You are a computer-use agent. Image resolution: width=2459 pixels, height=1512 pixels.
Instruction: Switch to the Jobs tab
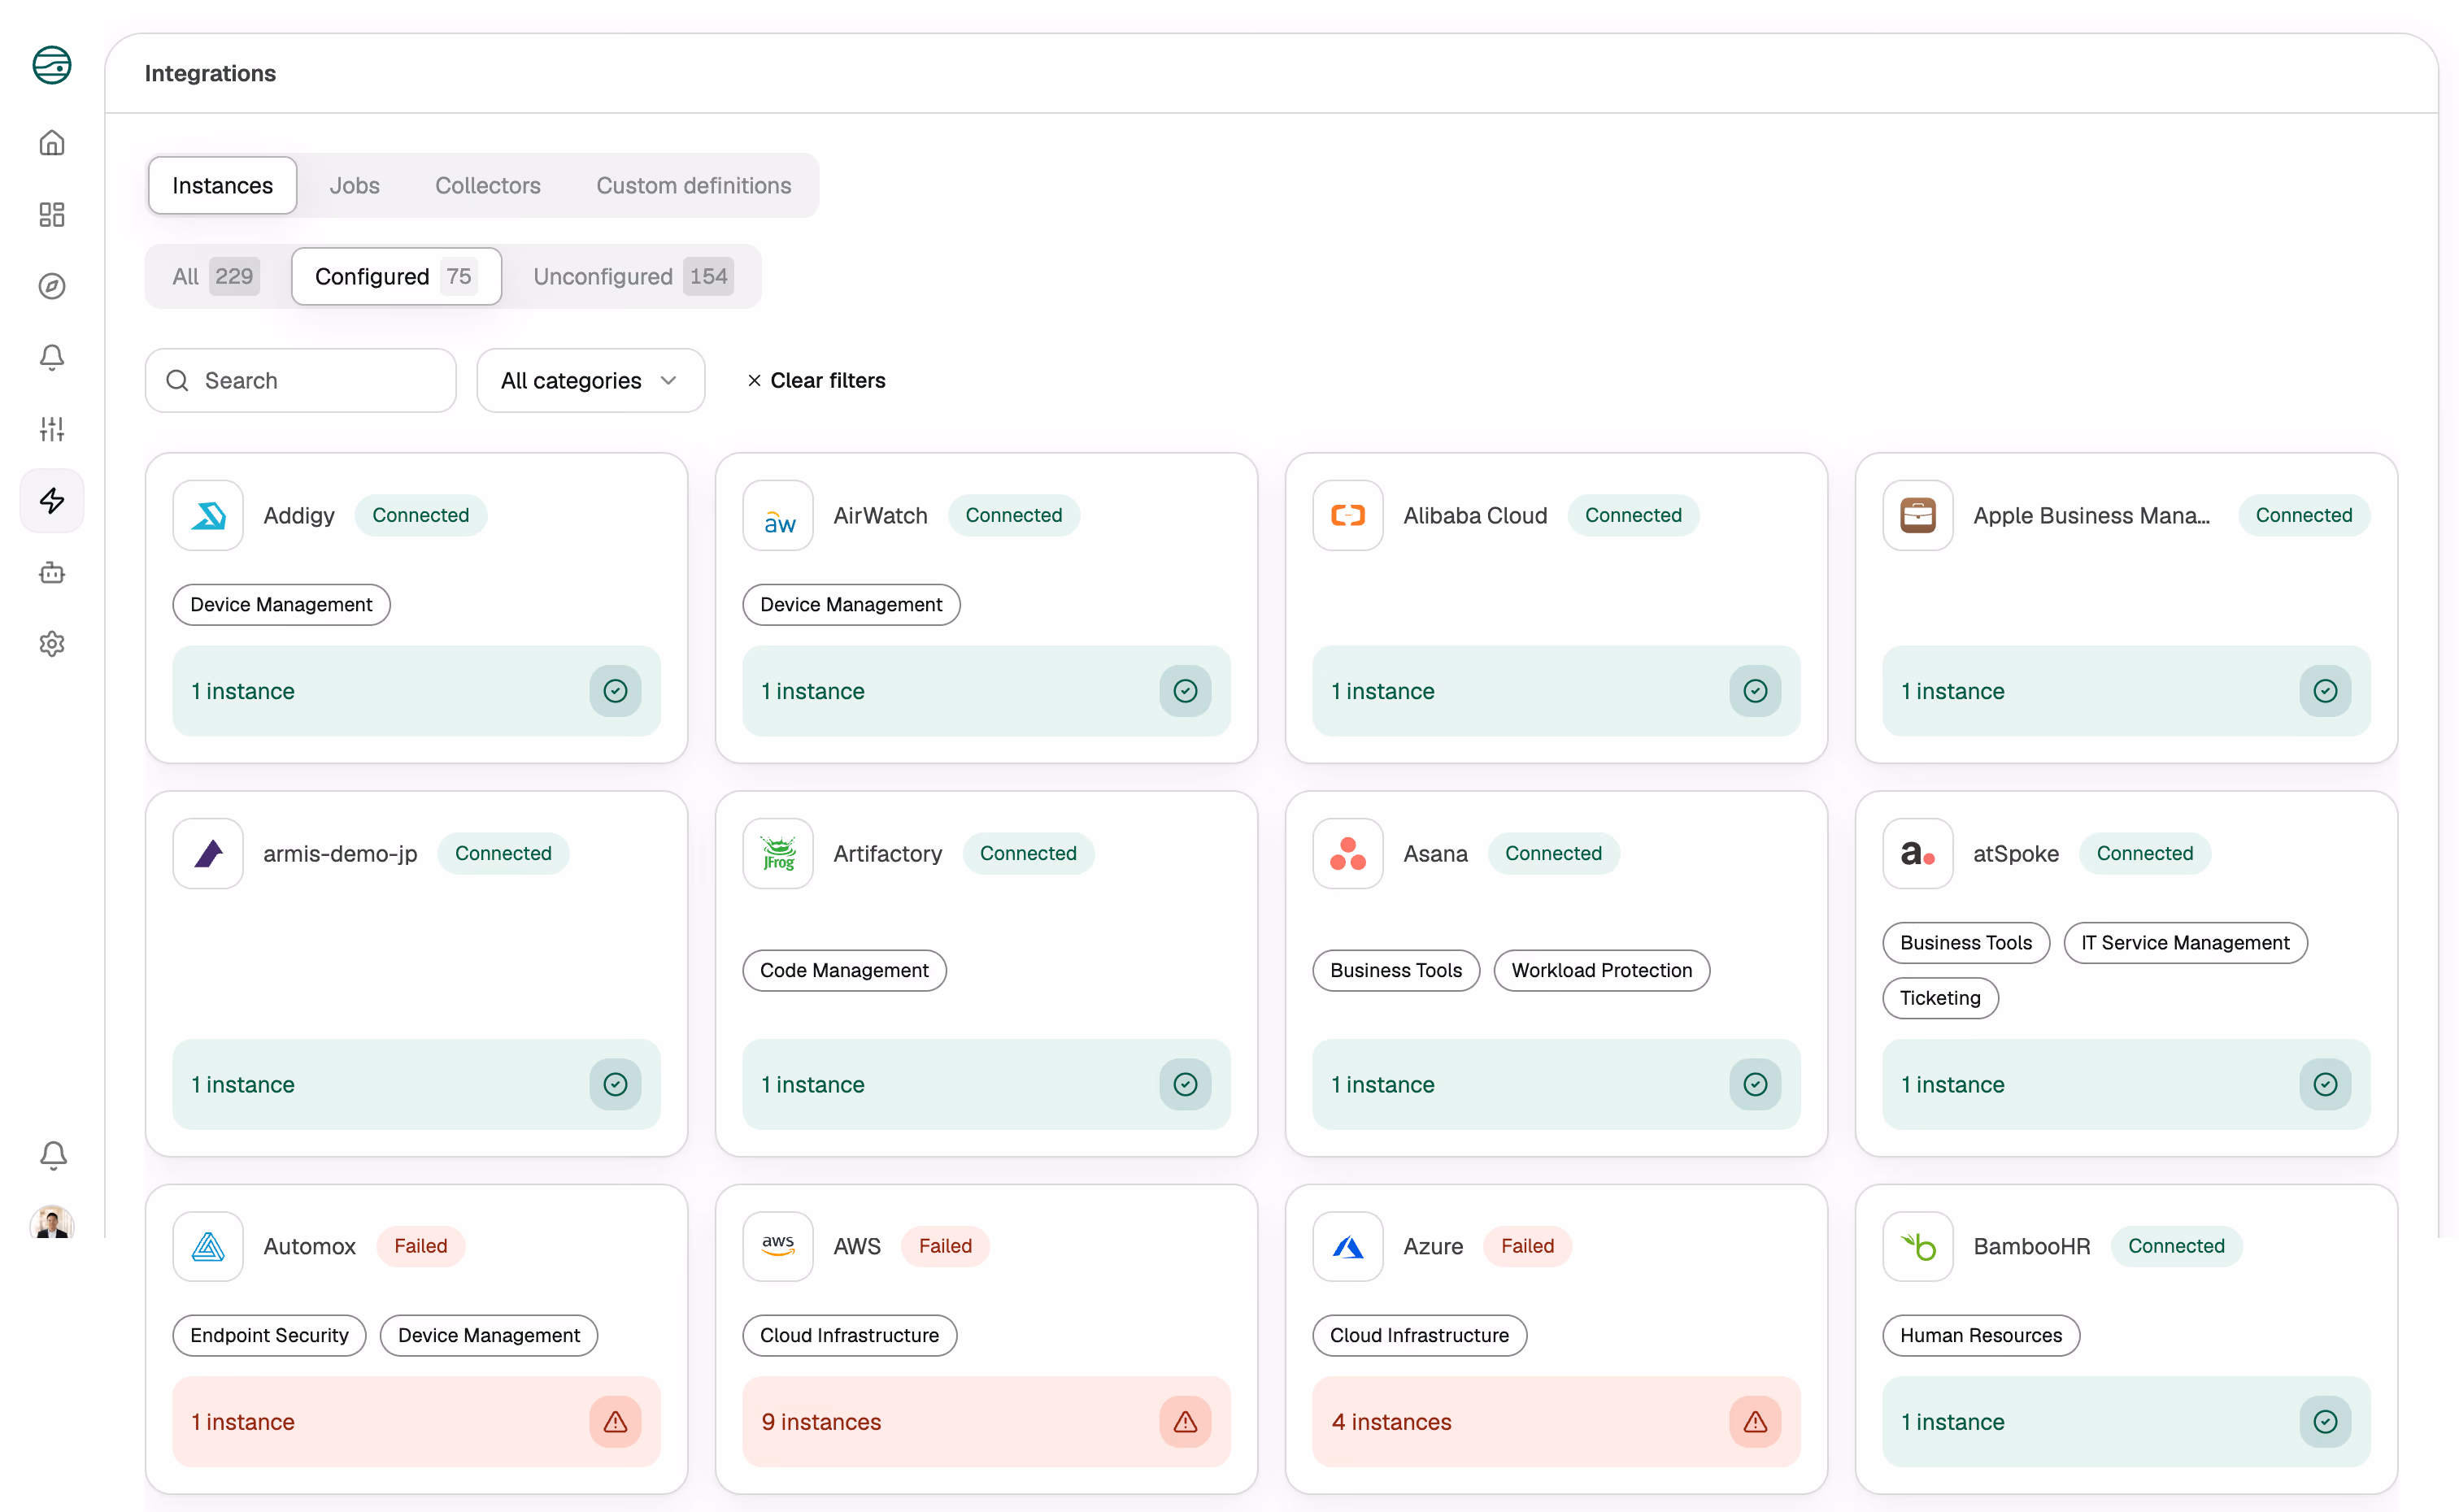coord(354,185)
